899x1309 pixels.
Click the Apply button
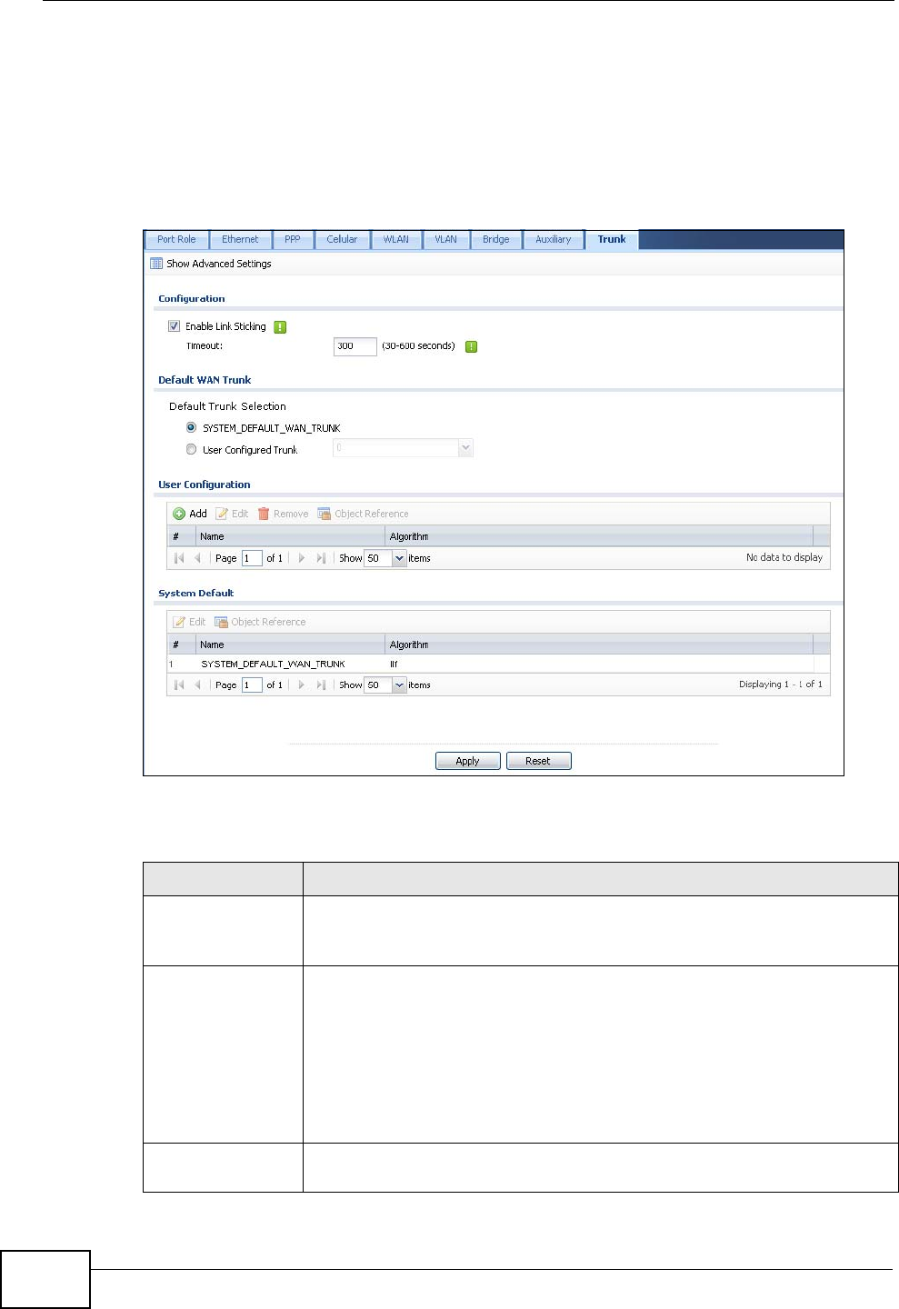tap(467, 761)
